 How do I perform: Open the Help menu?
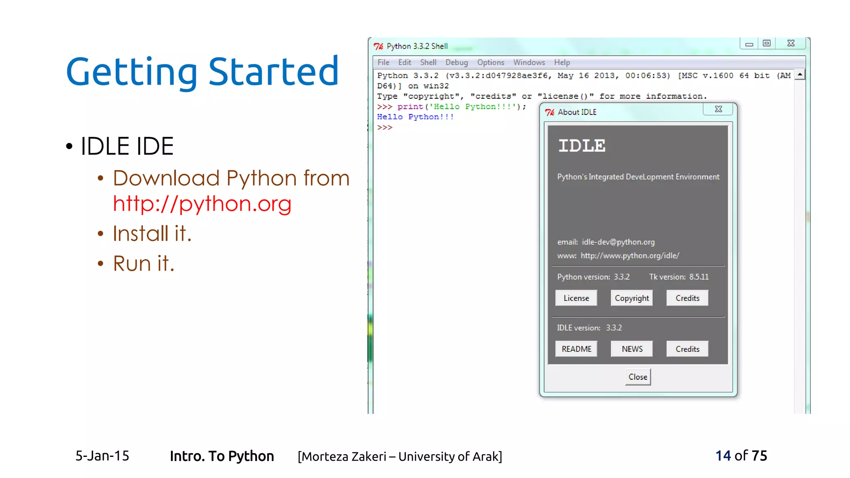click(562, 62)
